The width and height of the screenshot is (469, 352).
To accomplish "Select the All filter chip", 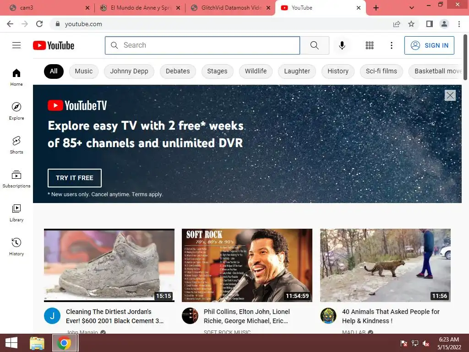I will [x=54, y=71].
